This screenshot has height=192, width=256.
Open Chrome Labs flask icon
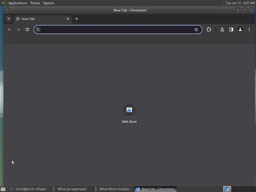(x=222, y=29)
